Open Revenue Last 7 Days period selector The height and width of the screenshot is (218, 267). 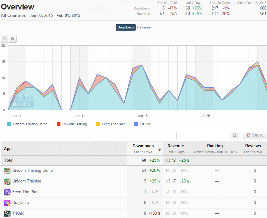pyautogui.click(x=176, y=152)
